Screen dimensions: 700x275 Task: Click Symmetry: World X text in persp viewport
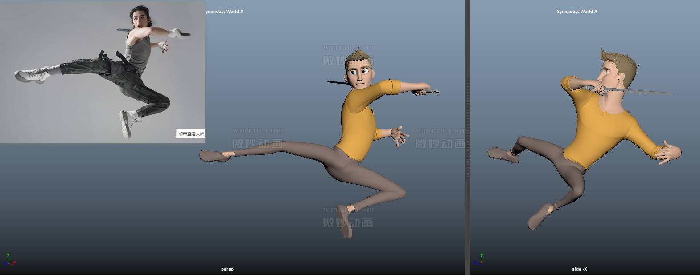(x=225, y=12)
